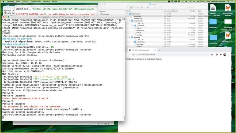Click the SECRET_KEY line in settings.py window
Image resolution: width=236 pixels, height=133 pixels.
point(56,9)
